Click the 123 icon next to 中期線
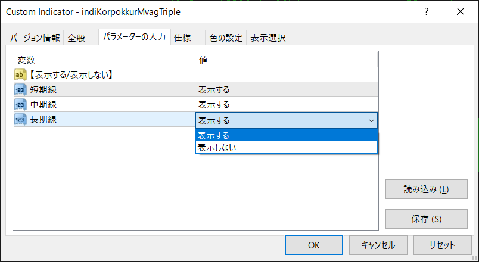This screenshot has width=479, height=262. pos(20,105)
